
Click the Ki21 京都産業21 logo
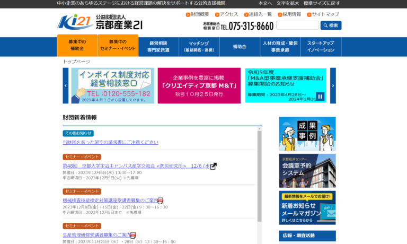100,22
